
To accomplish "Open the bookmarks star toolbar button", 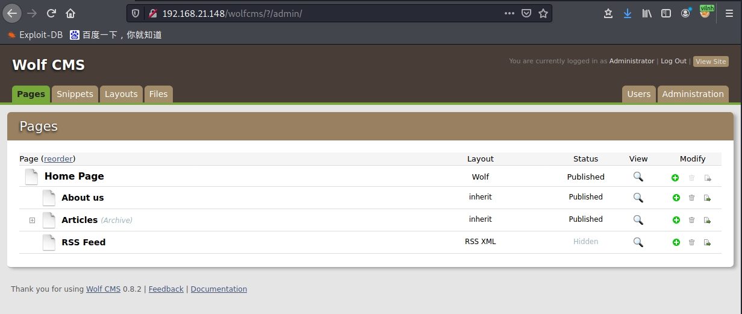I will (x=608, y=13).
